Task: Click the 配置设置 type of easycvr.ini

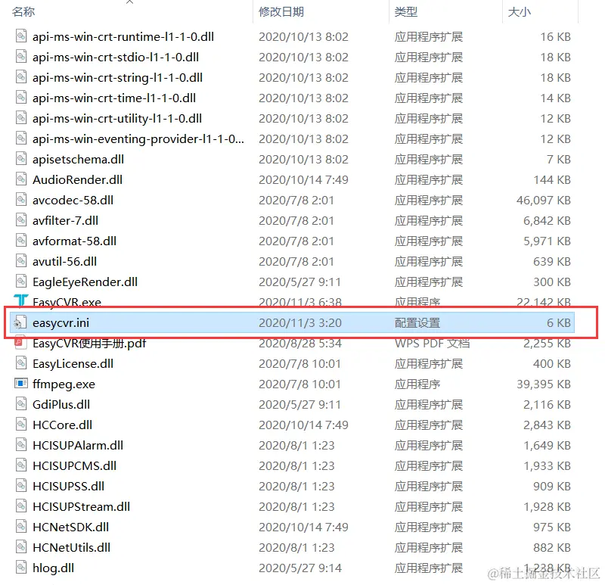Action: click(x=417, y=323)
